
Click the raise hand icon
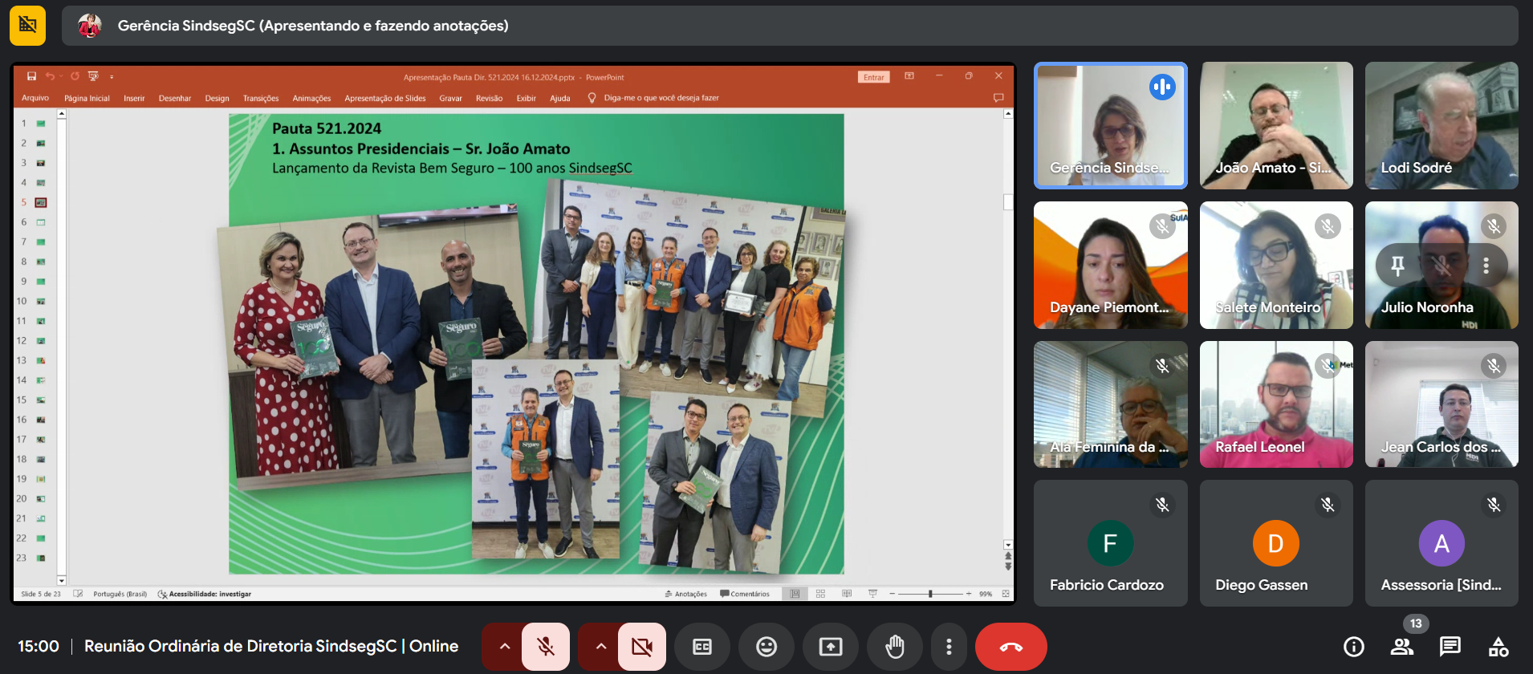coord(894,647)
